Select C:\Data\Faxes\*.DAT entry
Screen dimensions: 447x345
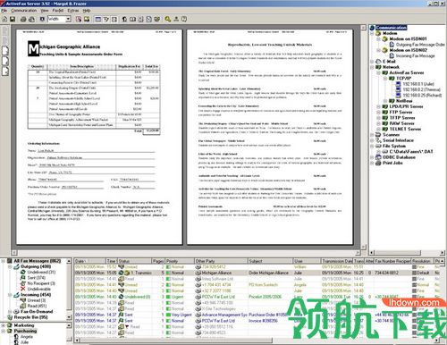[411, 152]
